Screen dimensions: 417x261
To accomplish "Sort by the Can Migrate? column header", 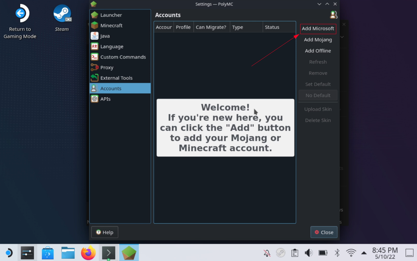I will click(x=212, y=27).
